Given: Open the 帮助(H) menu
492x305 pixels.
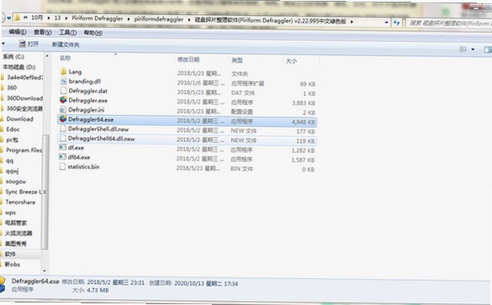Looking at the screenshot, I should [x=93, y=33].
